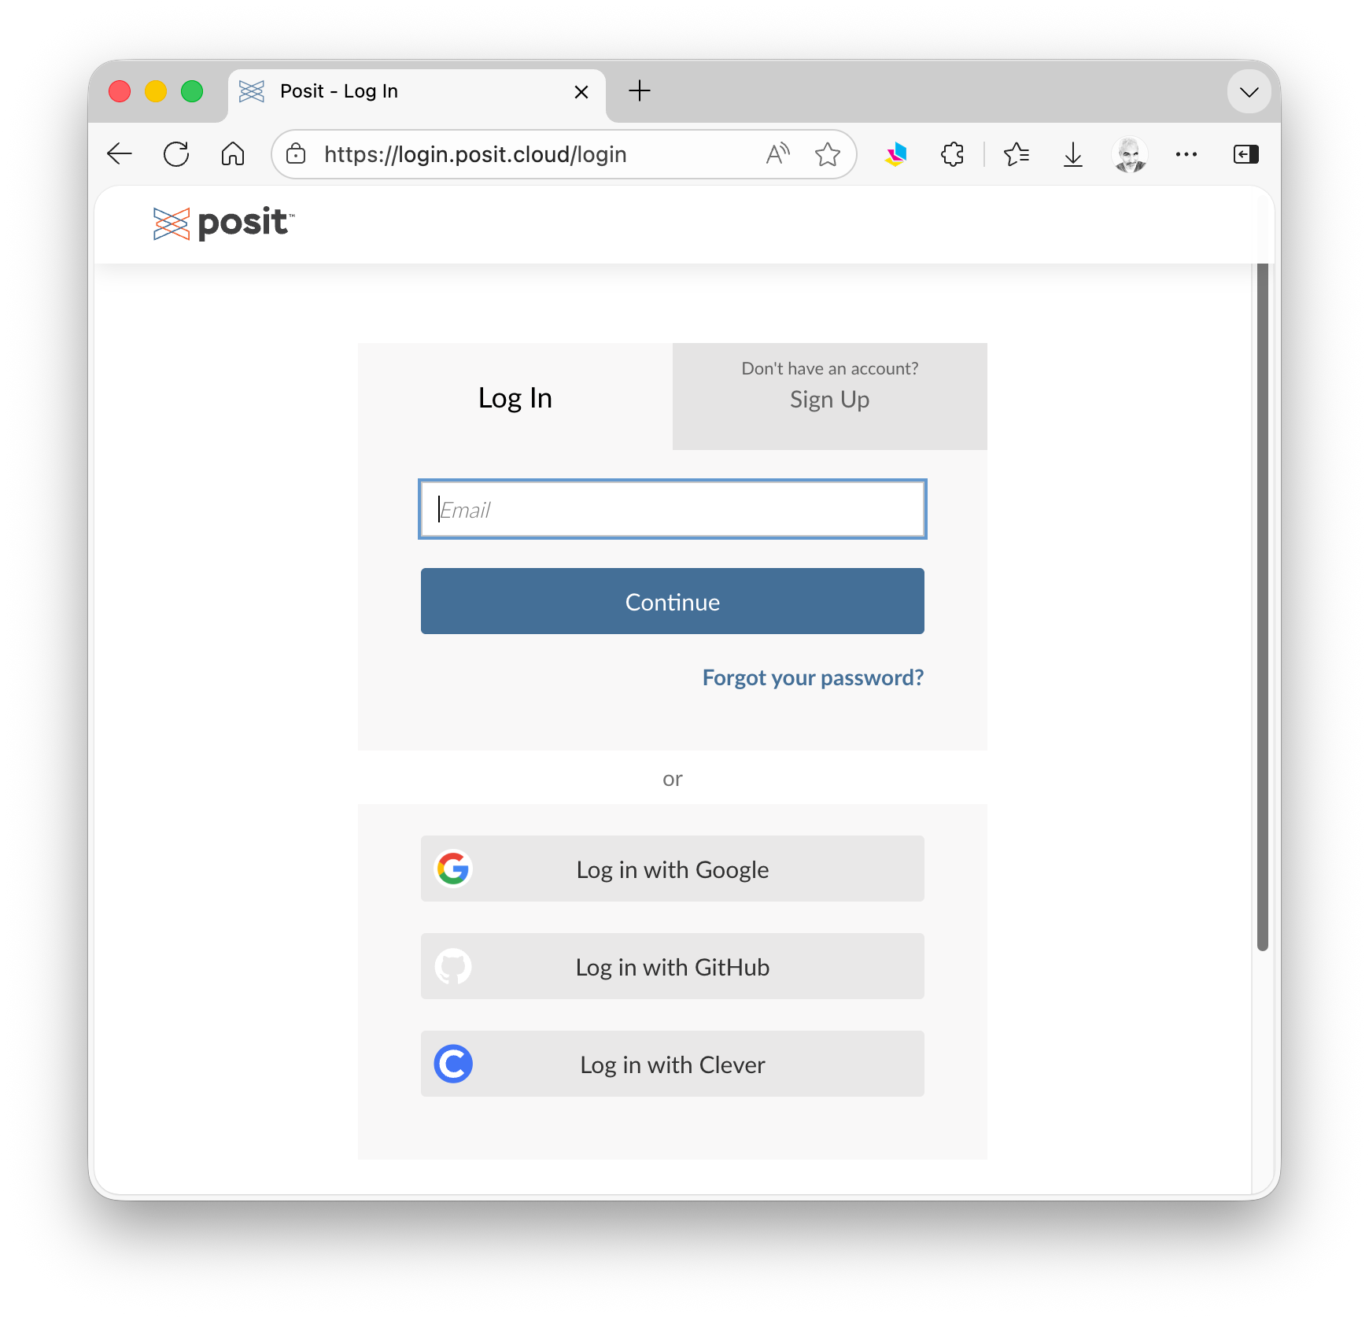Go to browser home page icon

(x=233, y=154)
